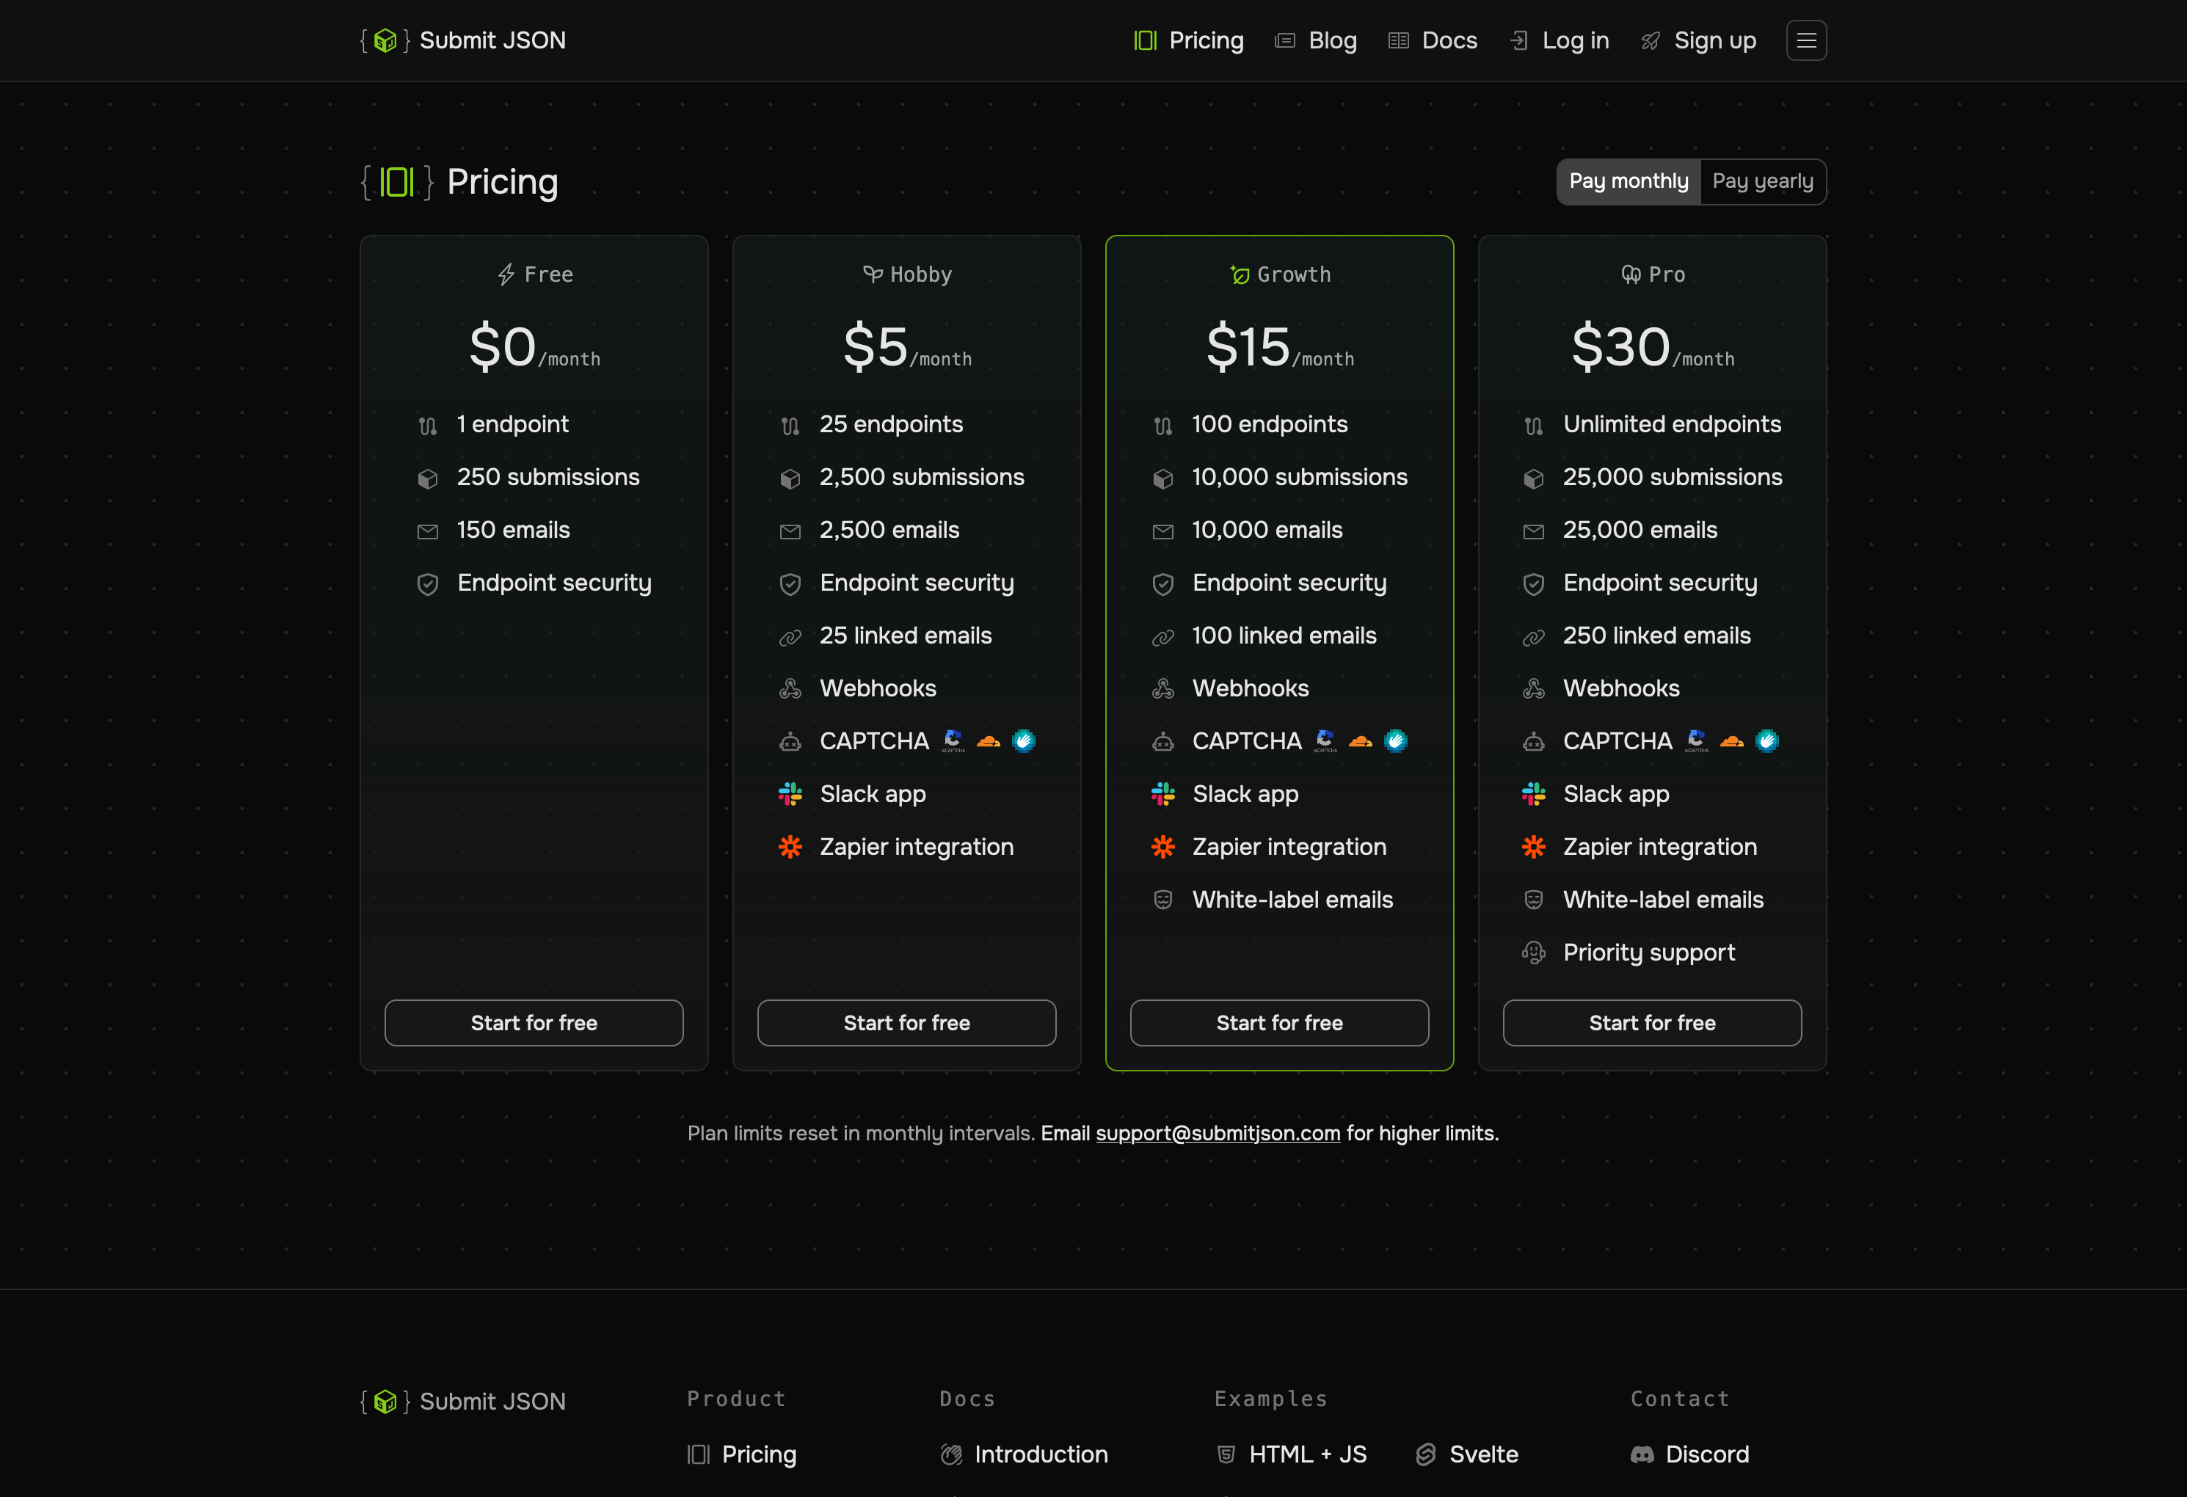Click the Slack icon in Hobby plan

pyautogui.click(x=790, y=794)
